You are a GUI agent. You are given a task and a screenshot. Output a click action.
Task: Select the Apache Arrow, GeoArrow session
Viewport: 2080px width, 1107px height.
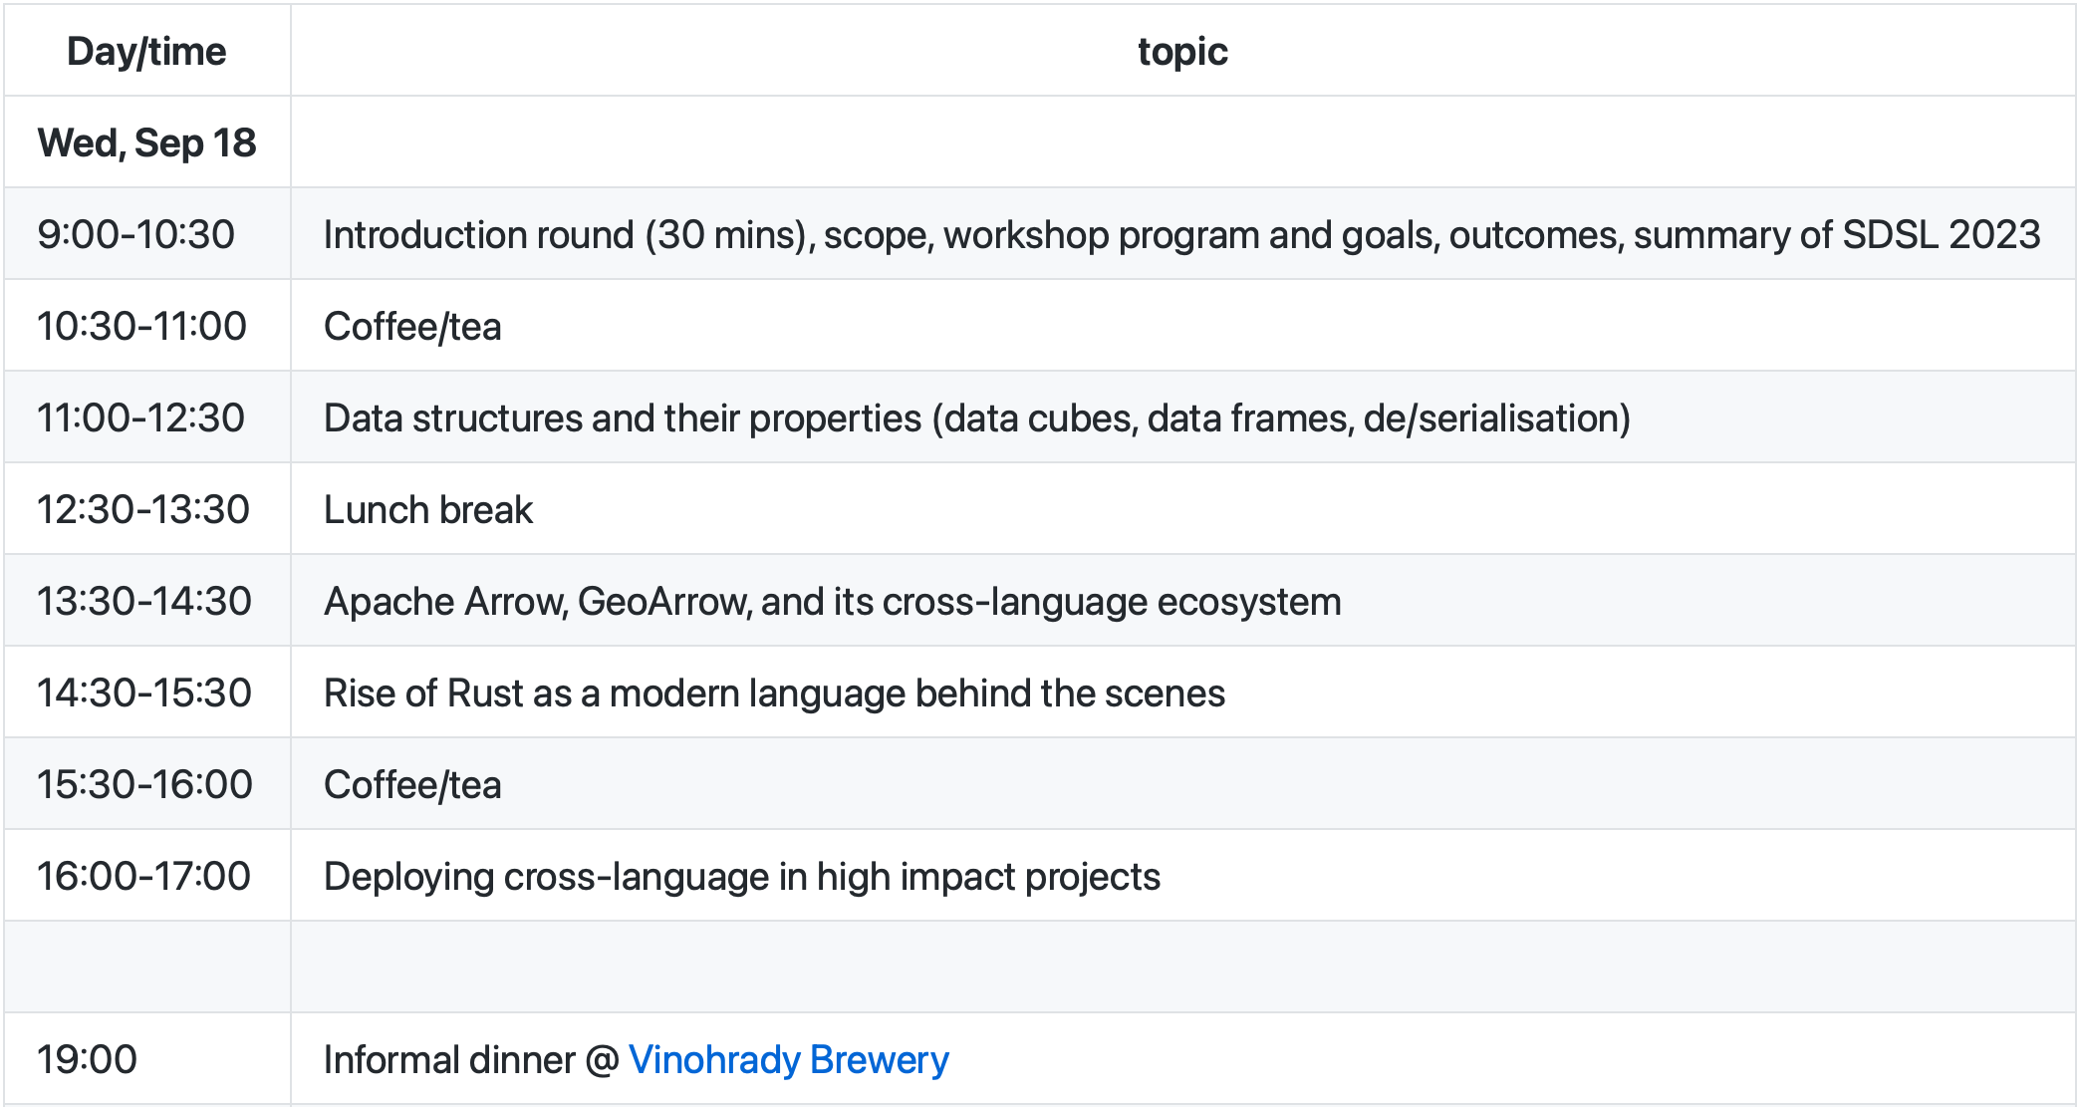[x=832, y=601]
